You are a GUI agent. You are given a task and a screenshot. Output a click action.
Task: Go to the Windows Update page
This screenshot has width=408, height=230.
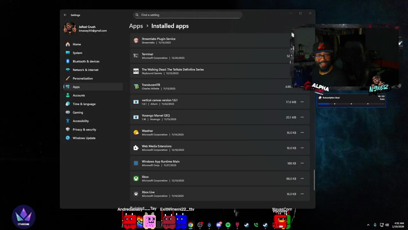click(x=93, y=138)
